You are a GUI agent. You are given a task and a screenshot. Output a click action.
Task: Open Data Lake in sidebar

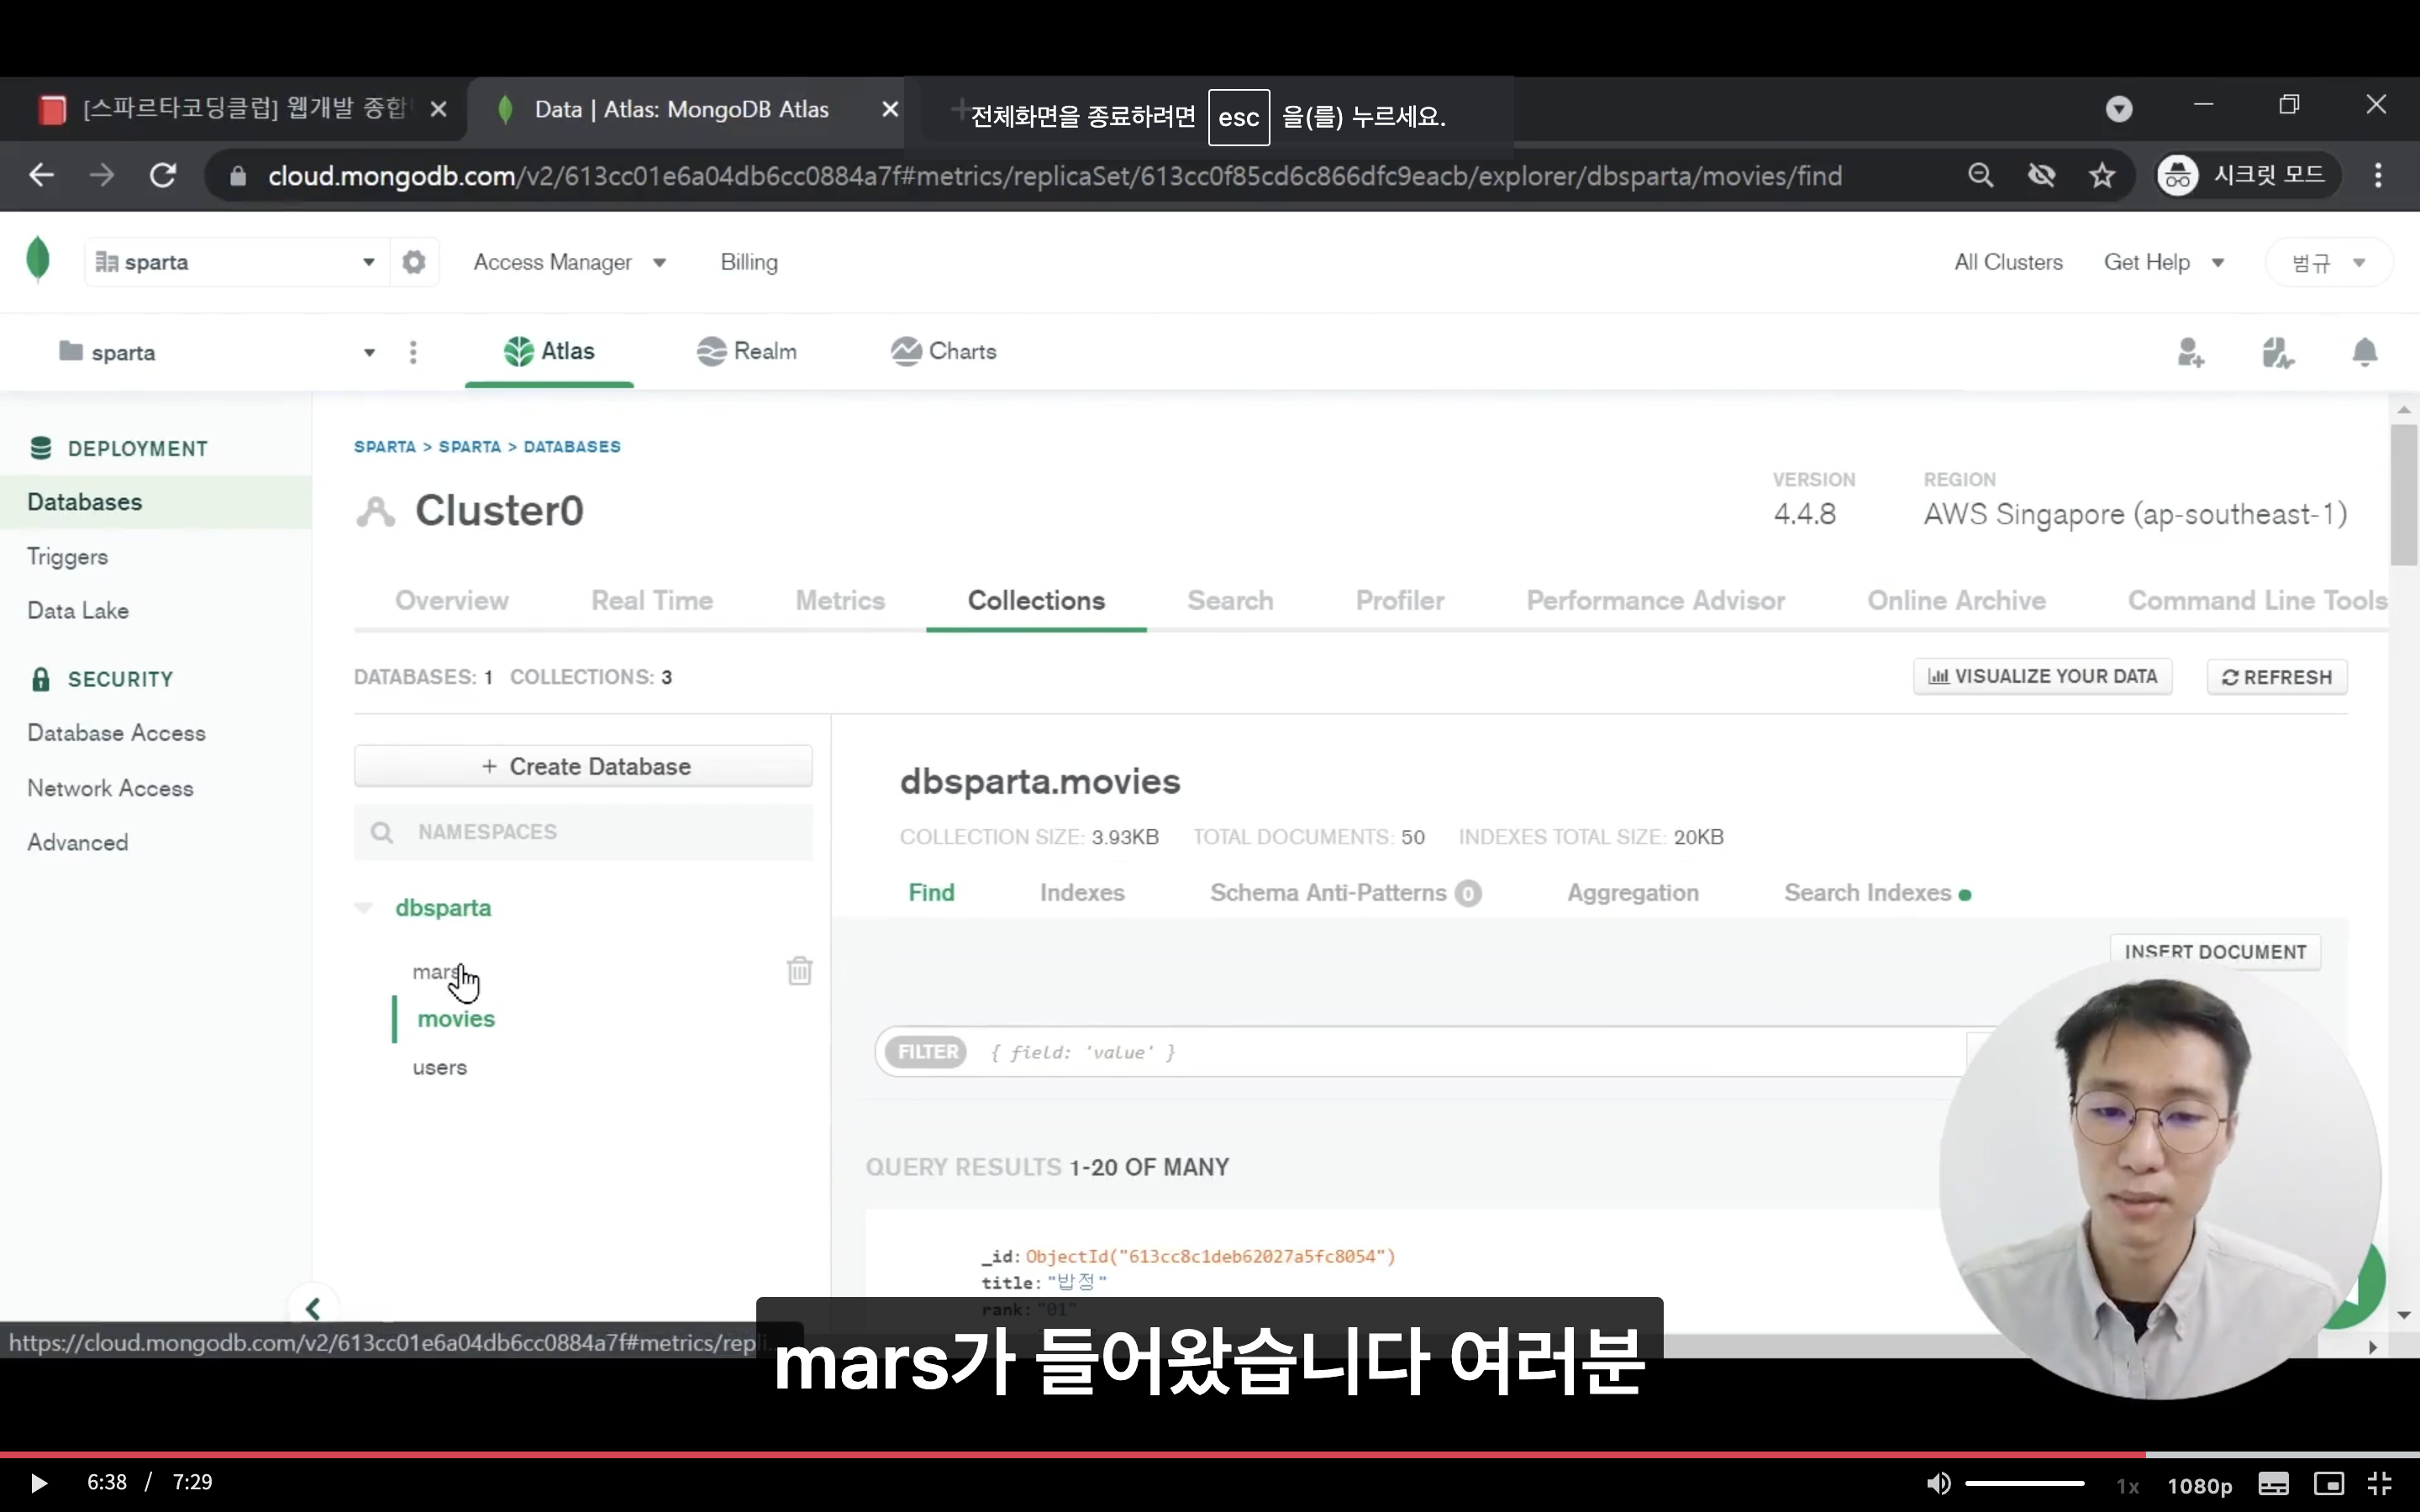[x=78, y=611]
